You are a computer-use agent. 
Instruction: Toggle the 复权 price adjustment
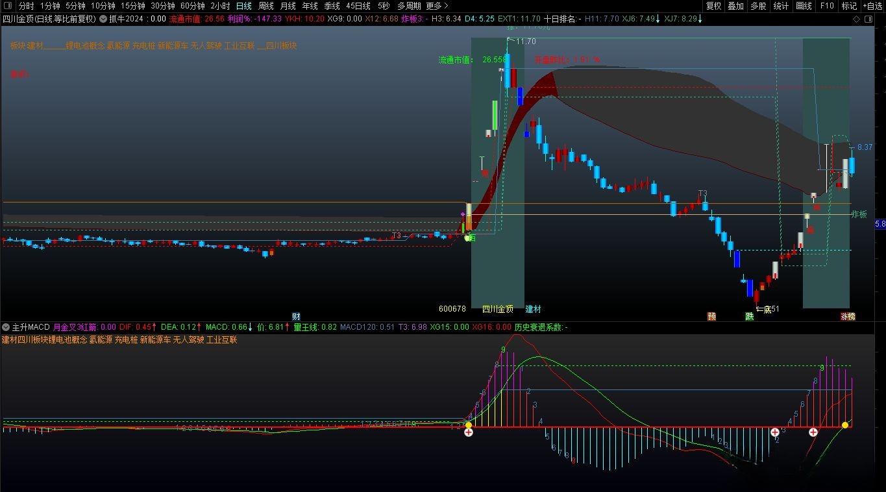[713, 6]
